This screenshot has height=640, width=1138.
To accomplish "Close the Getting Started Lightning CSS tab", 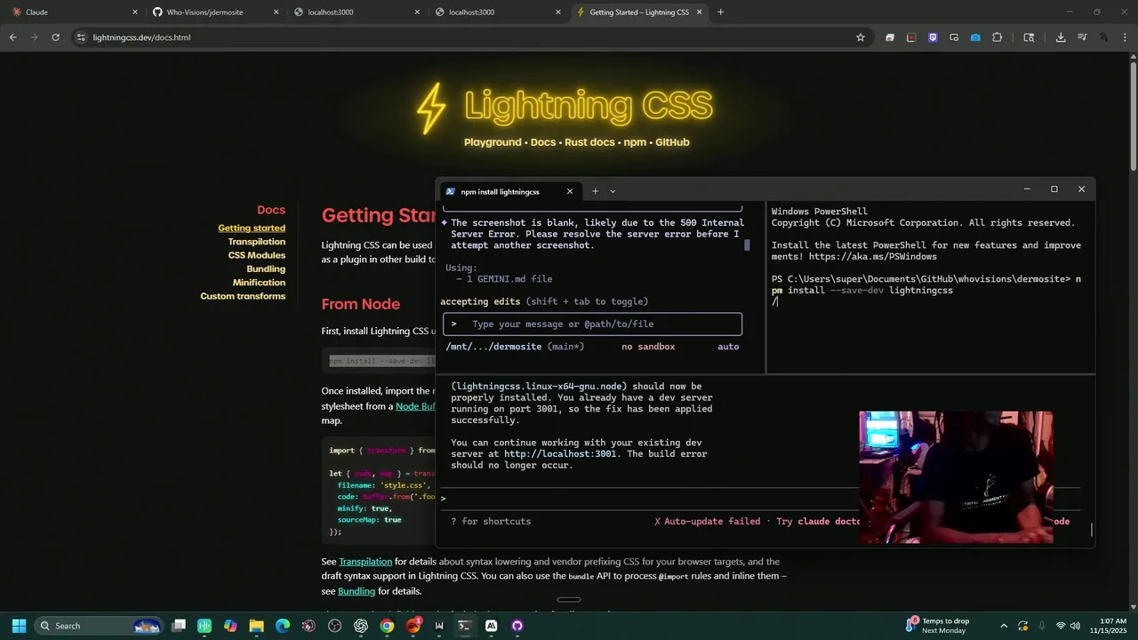I will (x=699, y=12).
